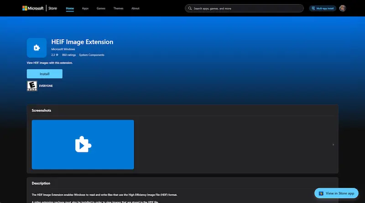Install the HEIF Image Extension
The image size is (365, 203).
(x=44, y=74)
